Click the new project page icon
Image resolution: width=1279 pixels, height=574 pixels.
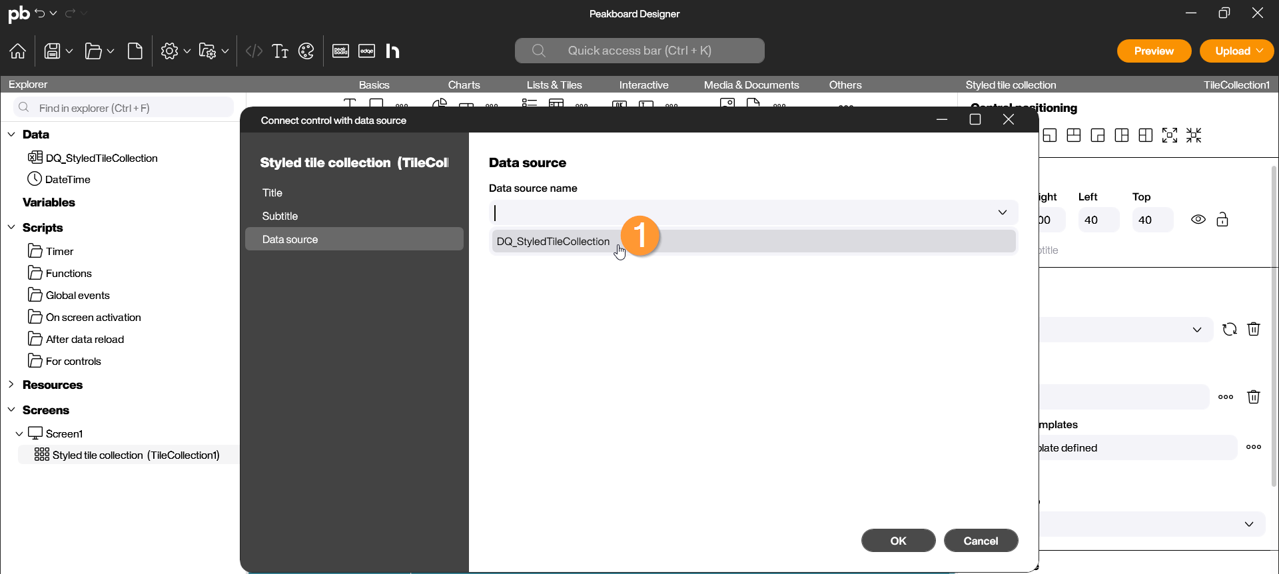(135, 51)
